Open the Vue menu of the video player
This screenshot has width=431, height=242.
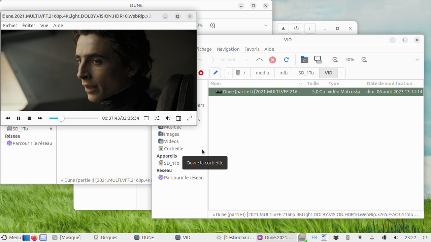pyautogui.click(x=44, y=26)
